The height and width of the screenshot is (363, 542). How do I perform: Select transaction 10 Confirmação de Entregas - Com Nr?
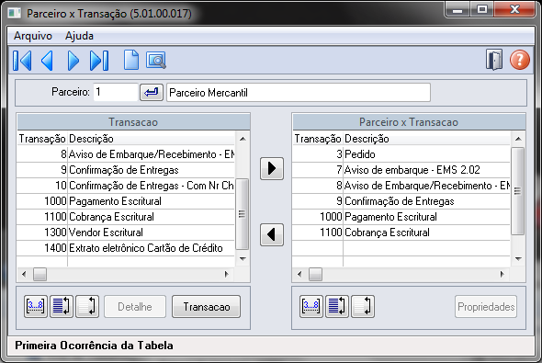126,186
